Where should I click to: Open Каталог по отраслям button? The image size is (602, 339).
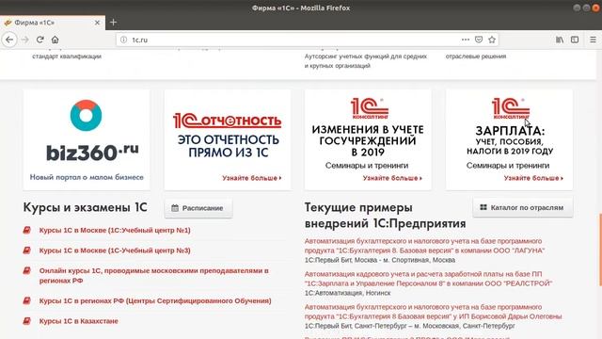click(x=523, y=207)
